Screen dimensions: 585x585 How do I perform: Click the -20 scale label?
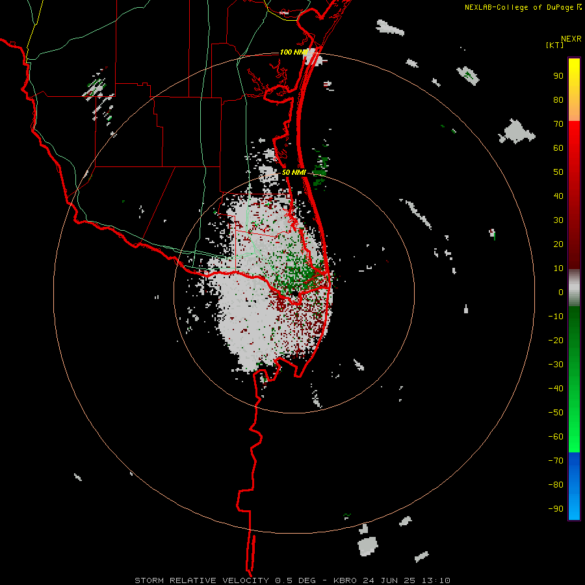(x=556, y=340)
